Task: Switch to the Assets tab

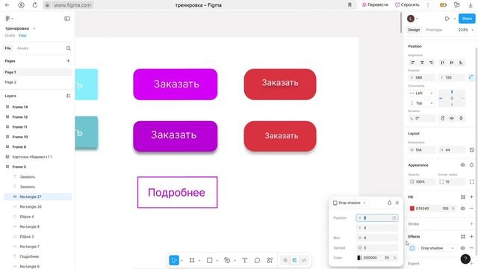Action: (22, 48)
